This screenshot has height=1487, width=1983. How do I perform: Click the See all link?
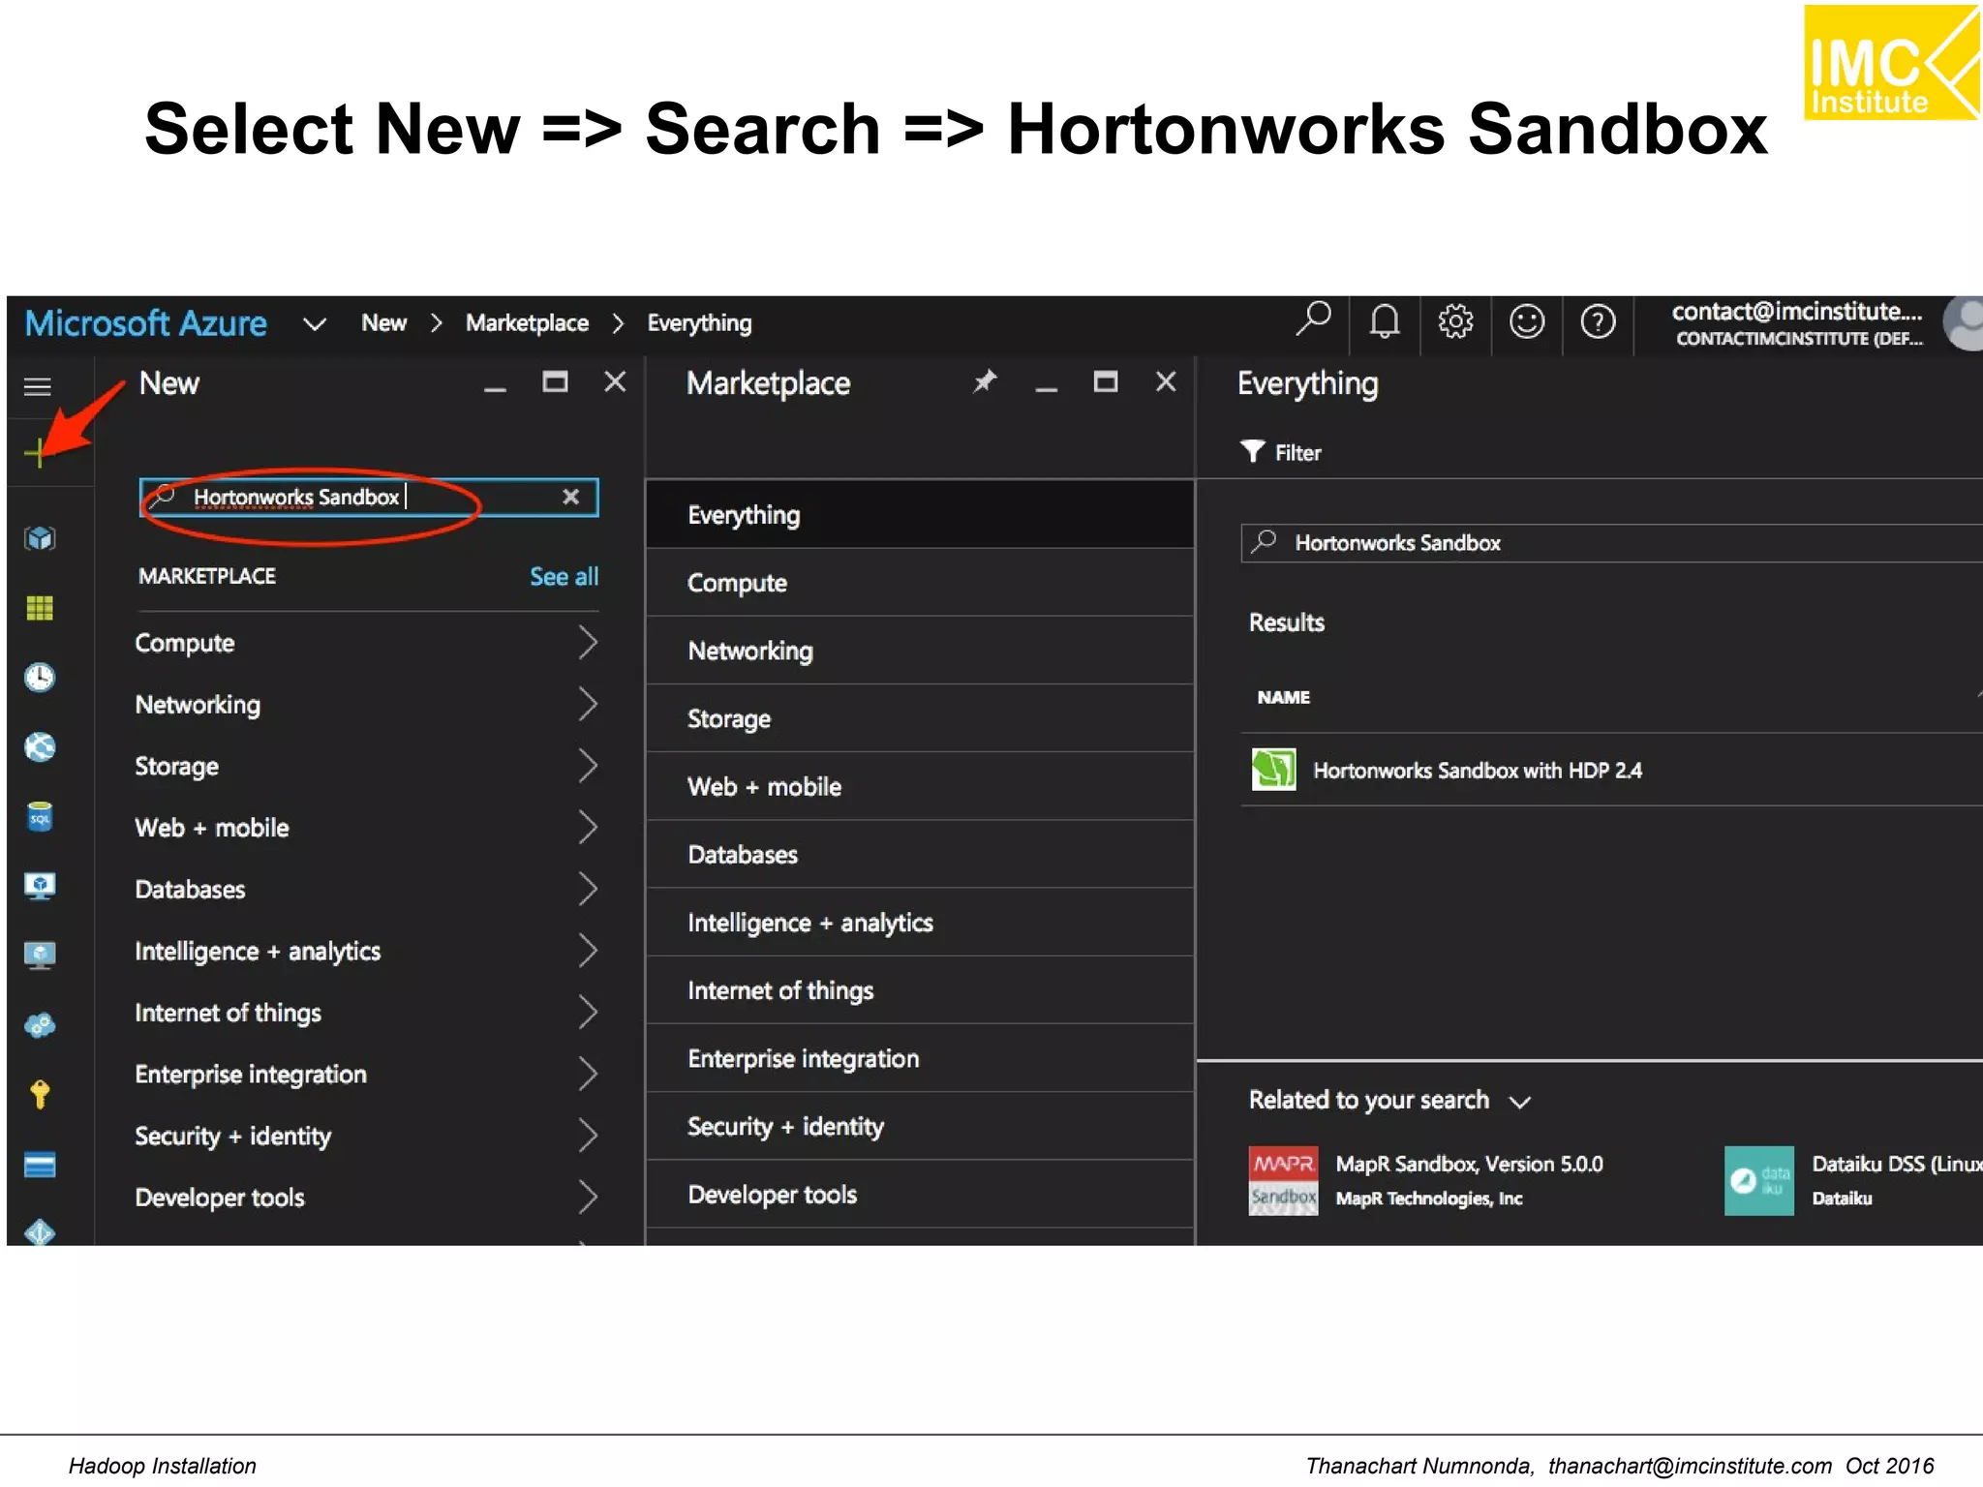pyautogui.click(x=564, y=576)
